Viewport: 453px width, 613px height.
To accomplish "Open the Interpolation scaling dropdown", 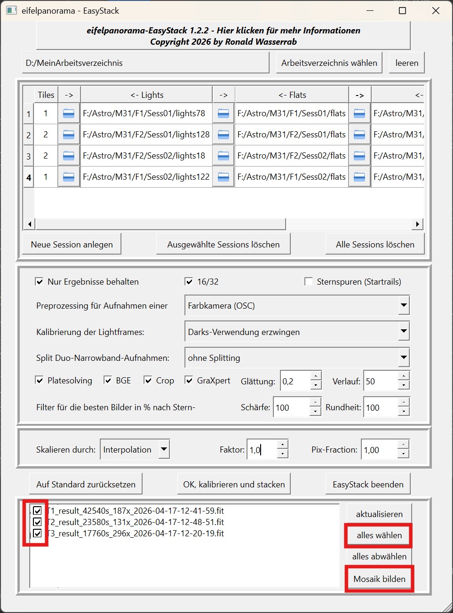I will (x=164, y=449).
